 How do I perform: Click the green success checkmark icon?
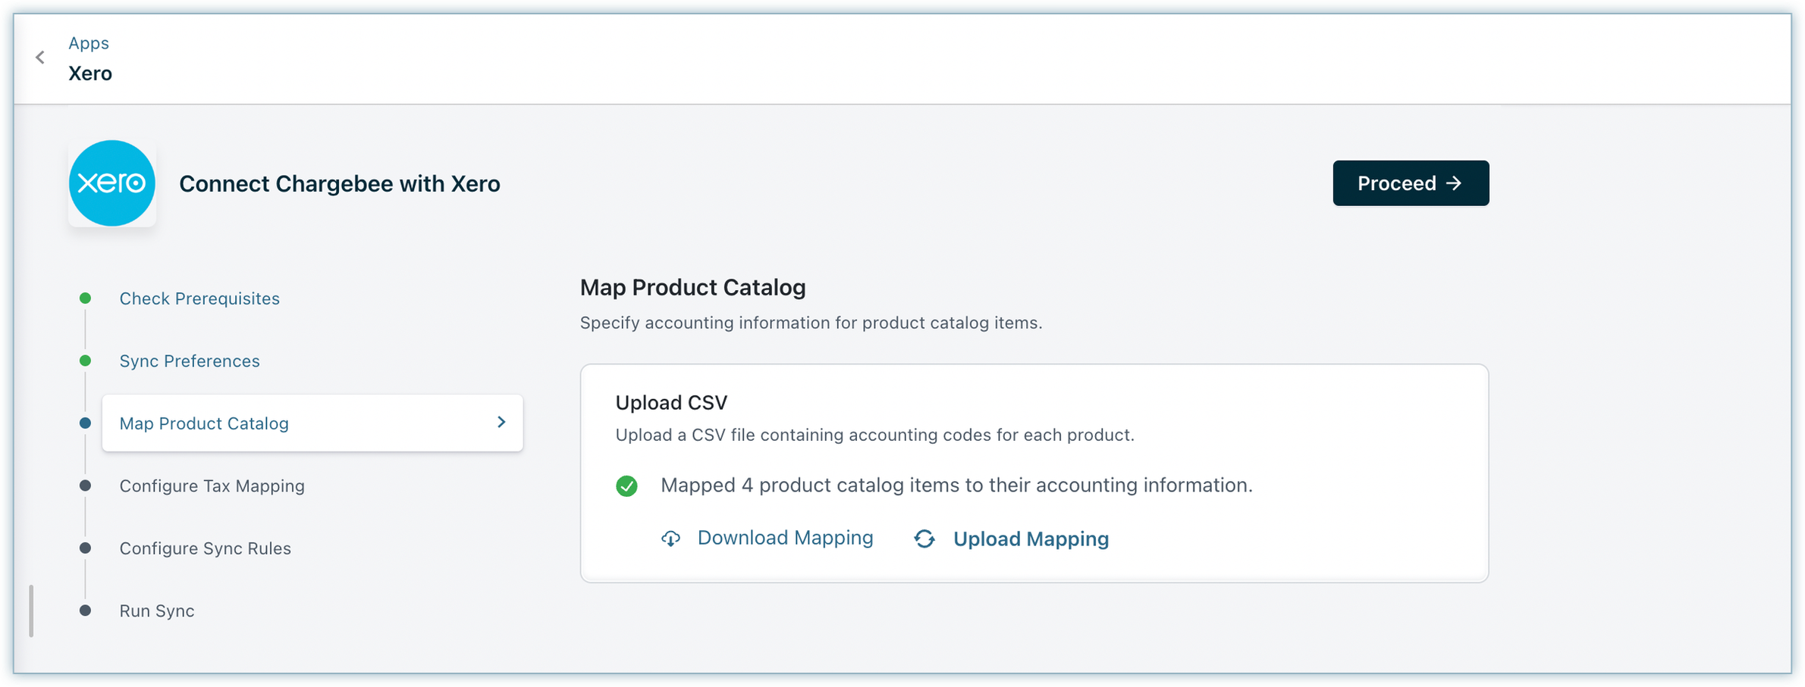pyautogui.click(x=626, y=486)
